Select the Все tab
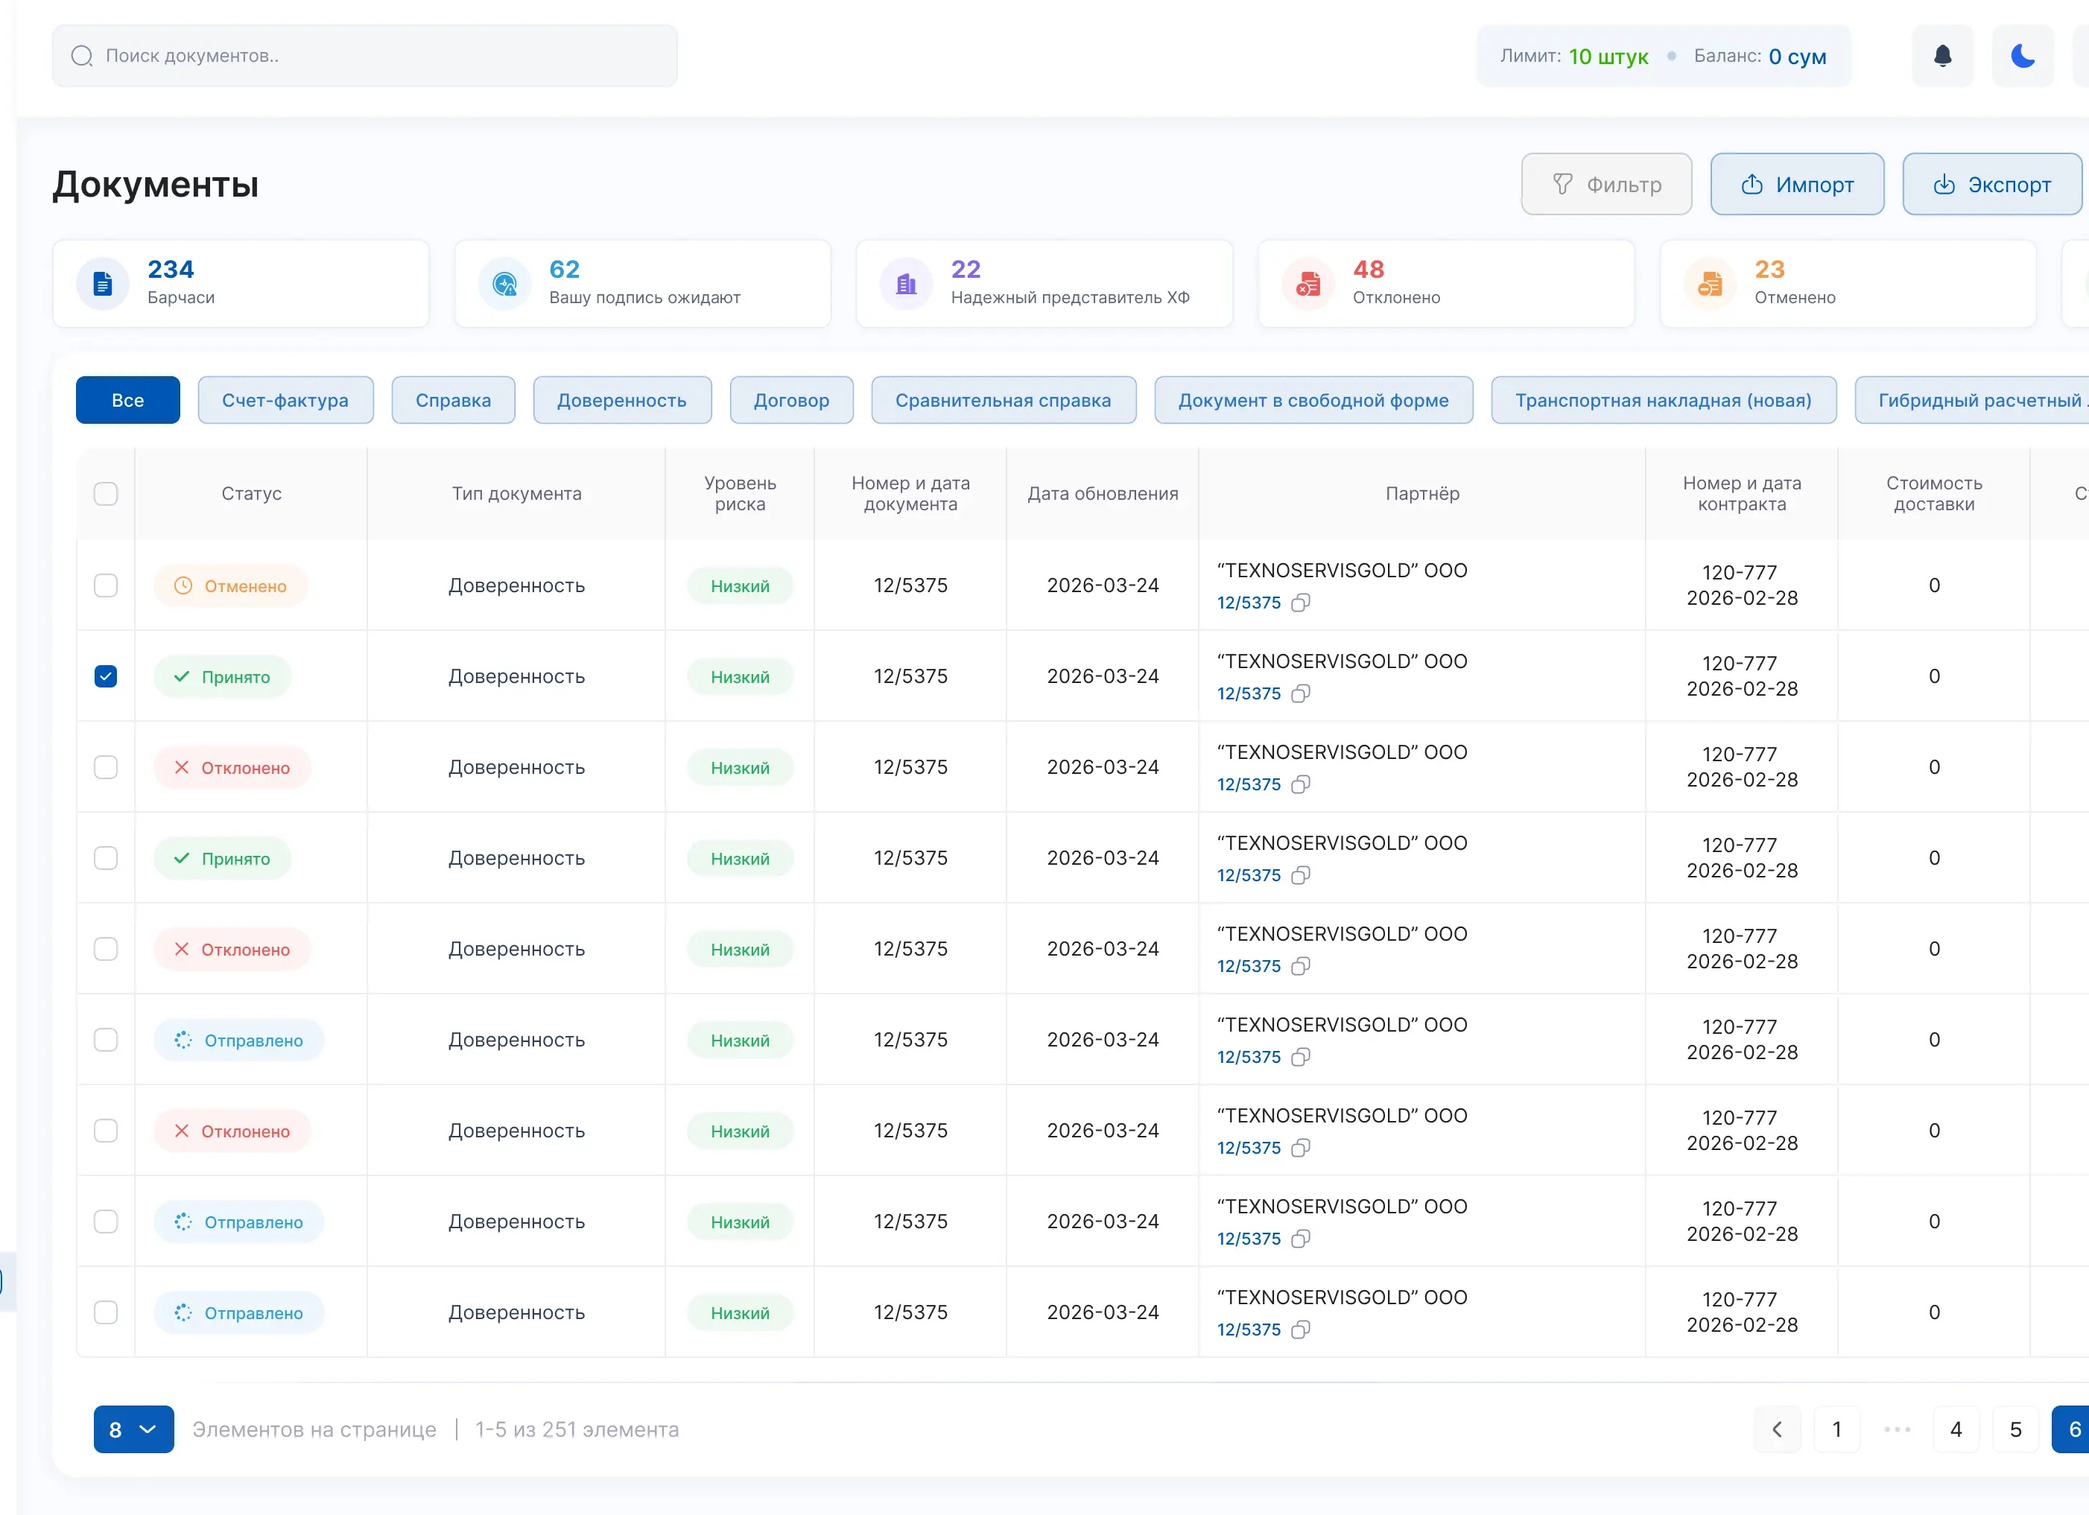Screen dimensions: 2089x1515 pyautogui.click(x=128, y=401)
